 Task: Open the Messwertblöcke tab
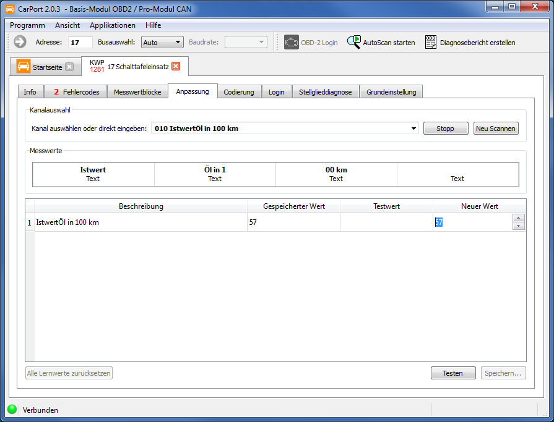tap(137, 92)
